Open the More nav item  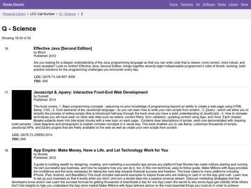244,5
